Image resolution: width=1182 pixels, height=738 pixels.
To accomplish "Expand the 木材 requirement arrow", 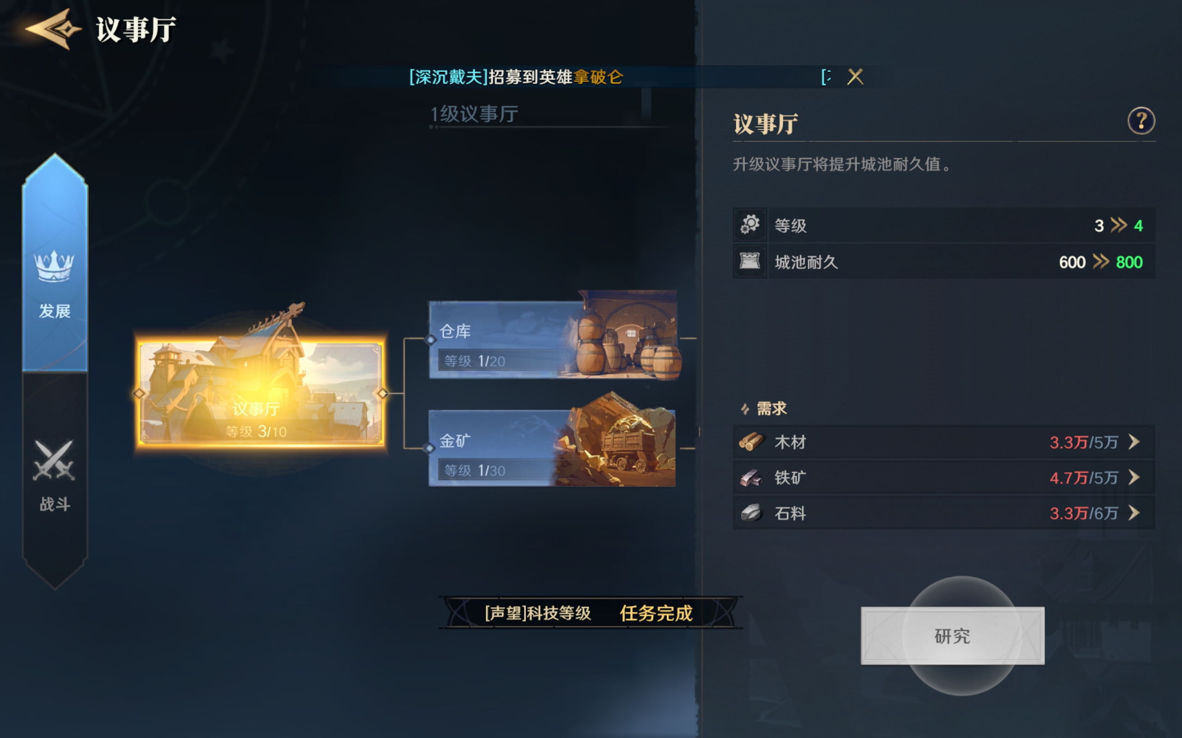I will coord(1134,442).
